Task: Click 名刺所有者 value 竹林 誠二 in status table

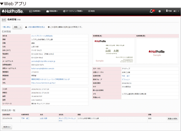Action: [126, 76]
